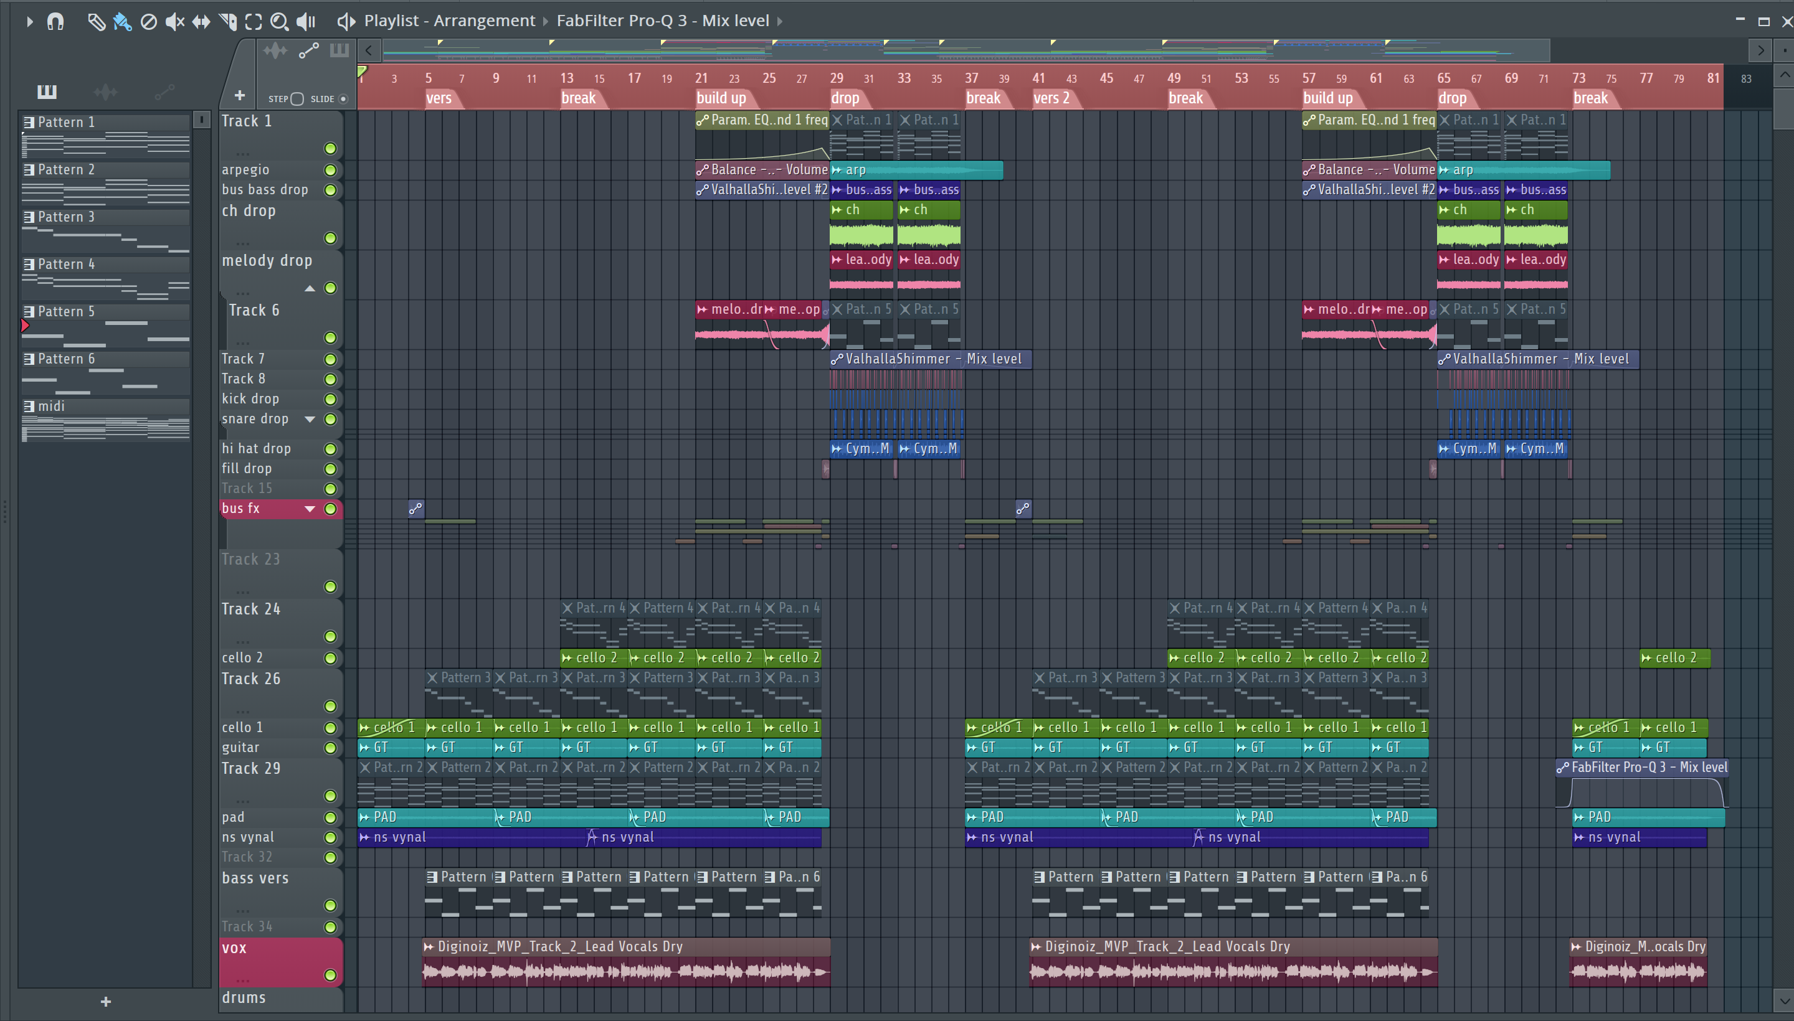The width and height of the screenshot is (1794, 1021).
Task: Mute the kick drop track
Action: [x=330, y=399]
